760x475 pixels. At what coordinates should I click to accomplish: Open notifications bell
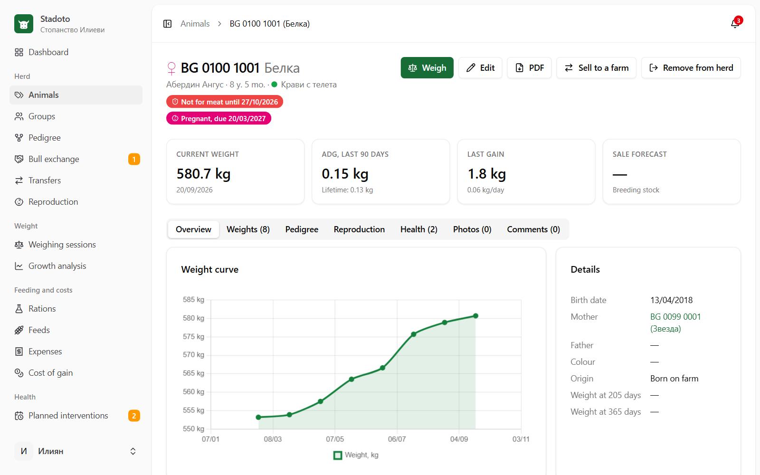(735, 24)
